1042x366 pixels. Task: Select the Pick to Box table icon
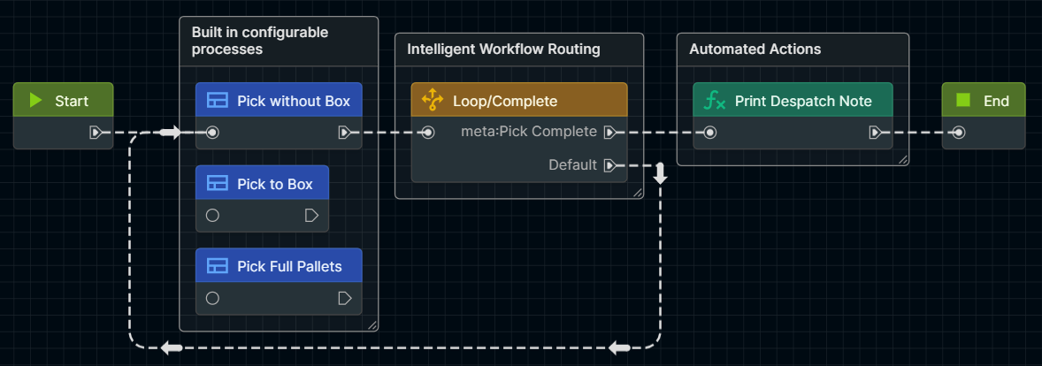(218, 184)
